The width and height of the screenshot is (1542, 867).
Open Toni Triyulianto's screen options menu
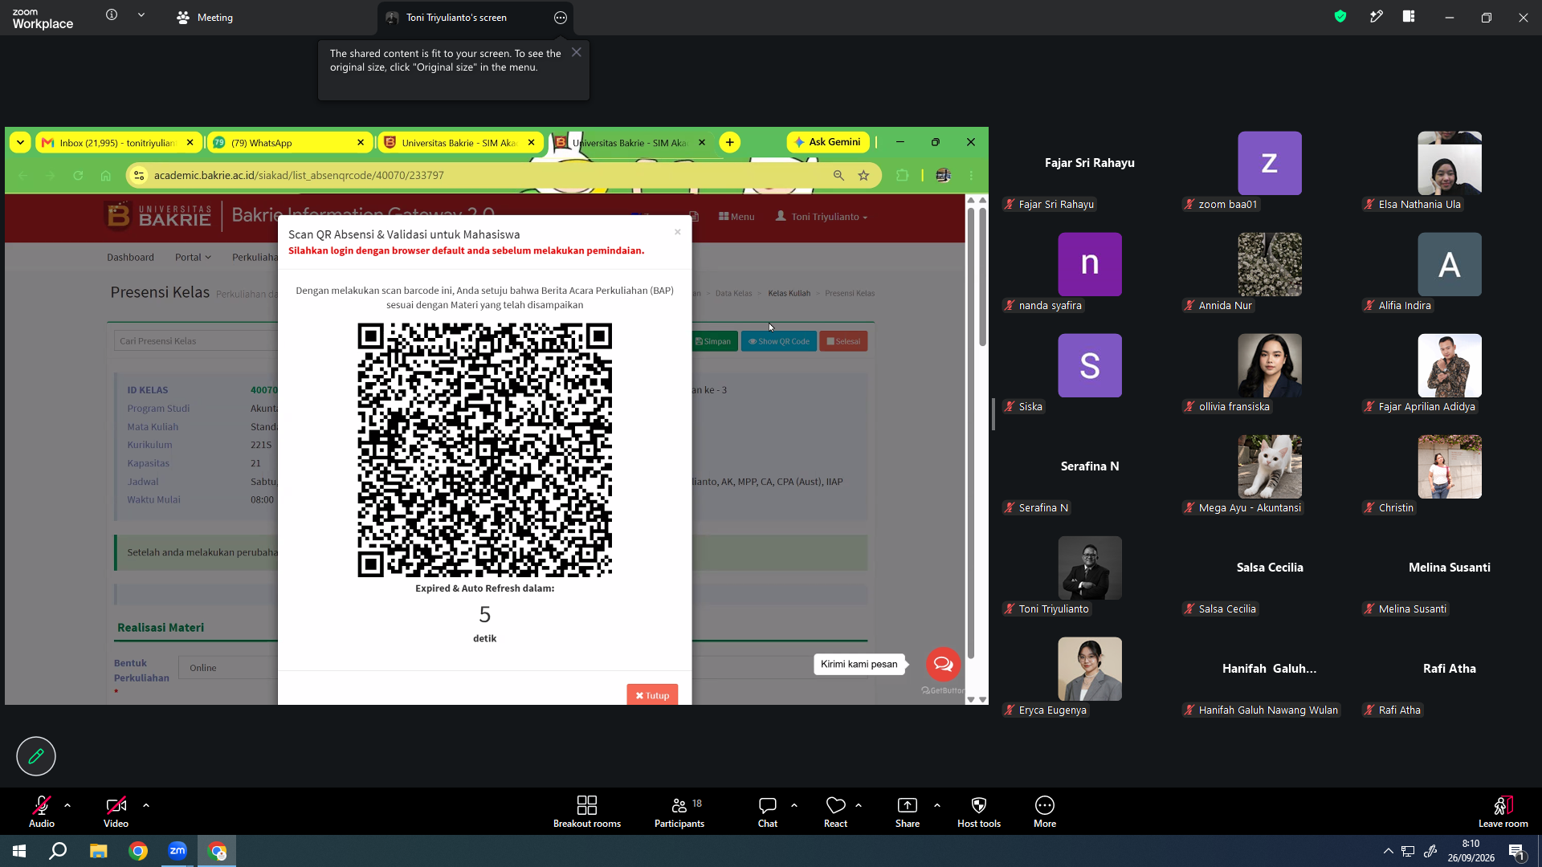[x=561, y=18]
